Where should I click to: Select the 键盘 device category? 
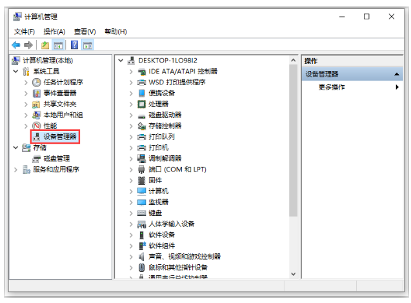tap(155, 213)
